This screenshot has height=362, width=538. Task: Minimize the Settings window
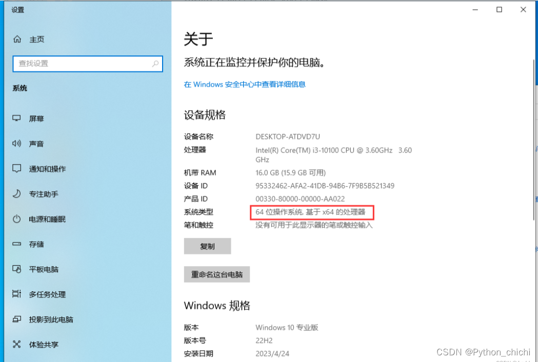(475, 9)
